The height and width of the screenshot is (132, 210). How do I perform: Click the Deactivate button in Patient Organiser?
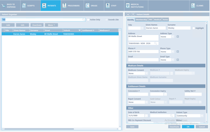click(x=37, y=25)
